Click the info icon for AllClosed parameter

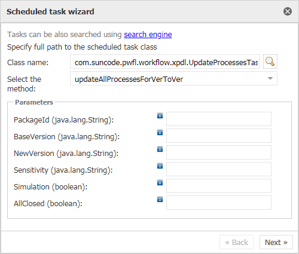(x=160, y=199)
